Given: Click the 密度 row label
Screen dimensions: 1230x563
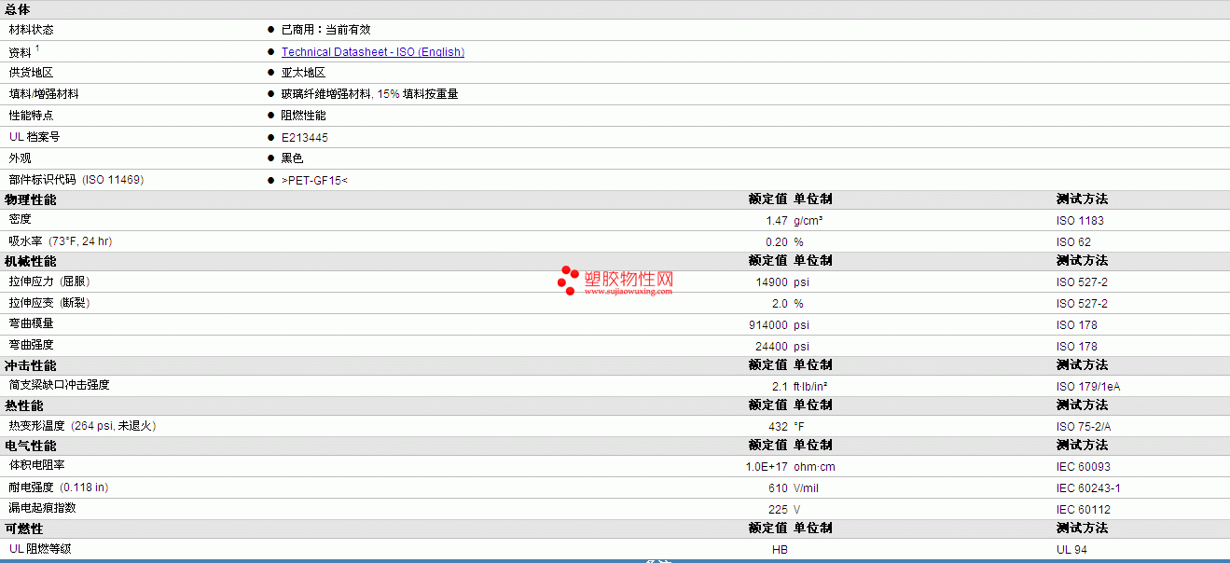Looking at the screenshot, I should [x=20, y=219].
